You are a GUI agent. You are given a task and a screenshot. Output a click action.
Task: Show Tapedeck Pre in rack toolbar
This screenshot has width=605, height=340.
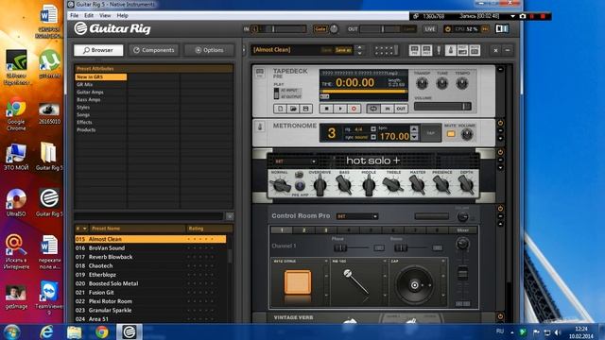(x=414, y=50)
